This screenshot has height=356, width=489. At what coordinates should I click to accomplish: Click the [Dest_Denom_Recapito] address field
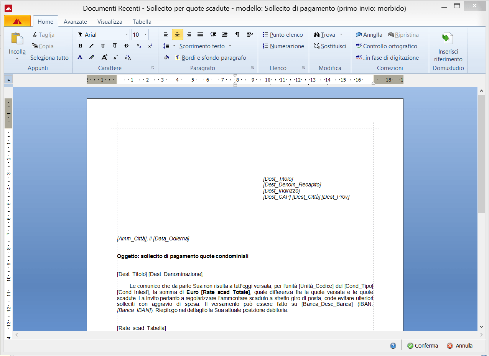click(x=292, y=185)
